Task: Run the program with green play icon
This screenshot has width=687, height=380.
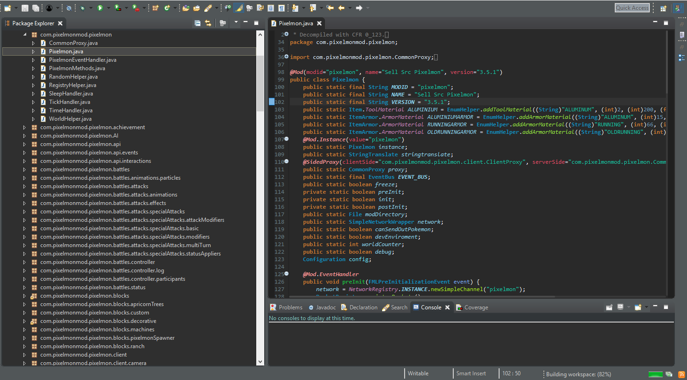Action: click(100, 8)
